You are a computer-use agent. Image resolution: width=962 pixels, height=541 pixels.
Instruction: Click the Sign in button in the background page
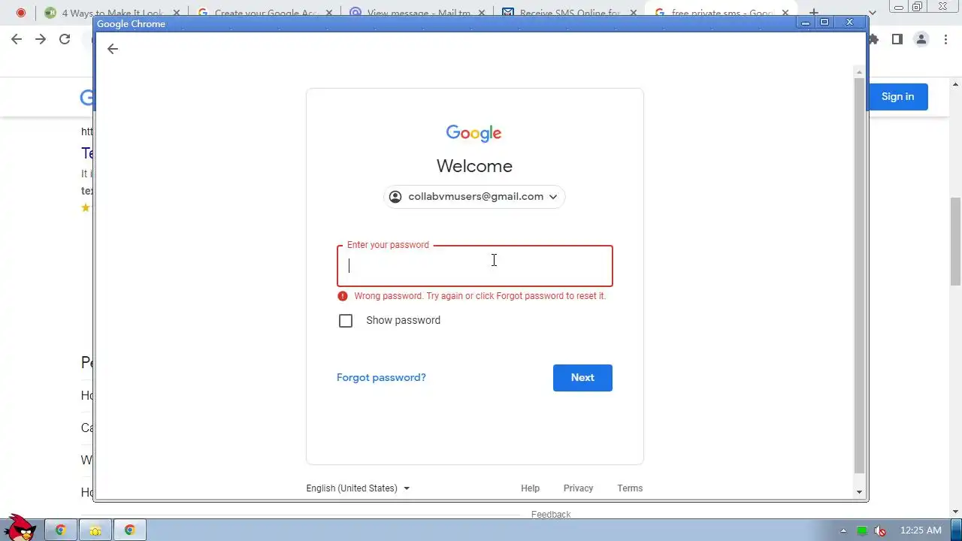pyautogui.click(x=897, y=97)
